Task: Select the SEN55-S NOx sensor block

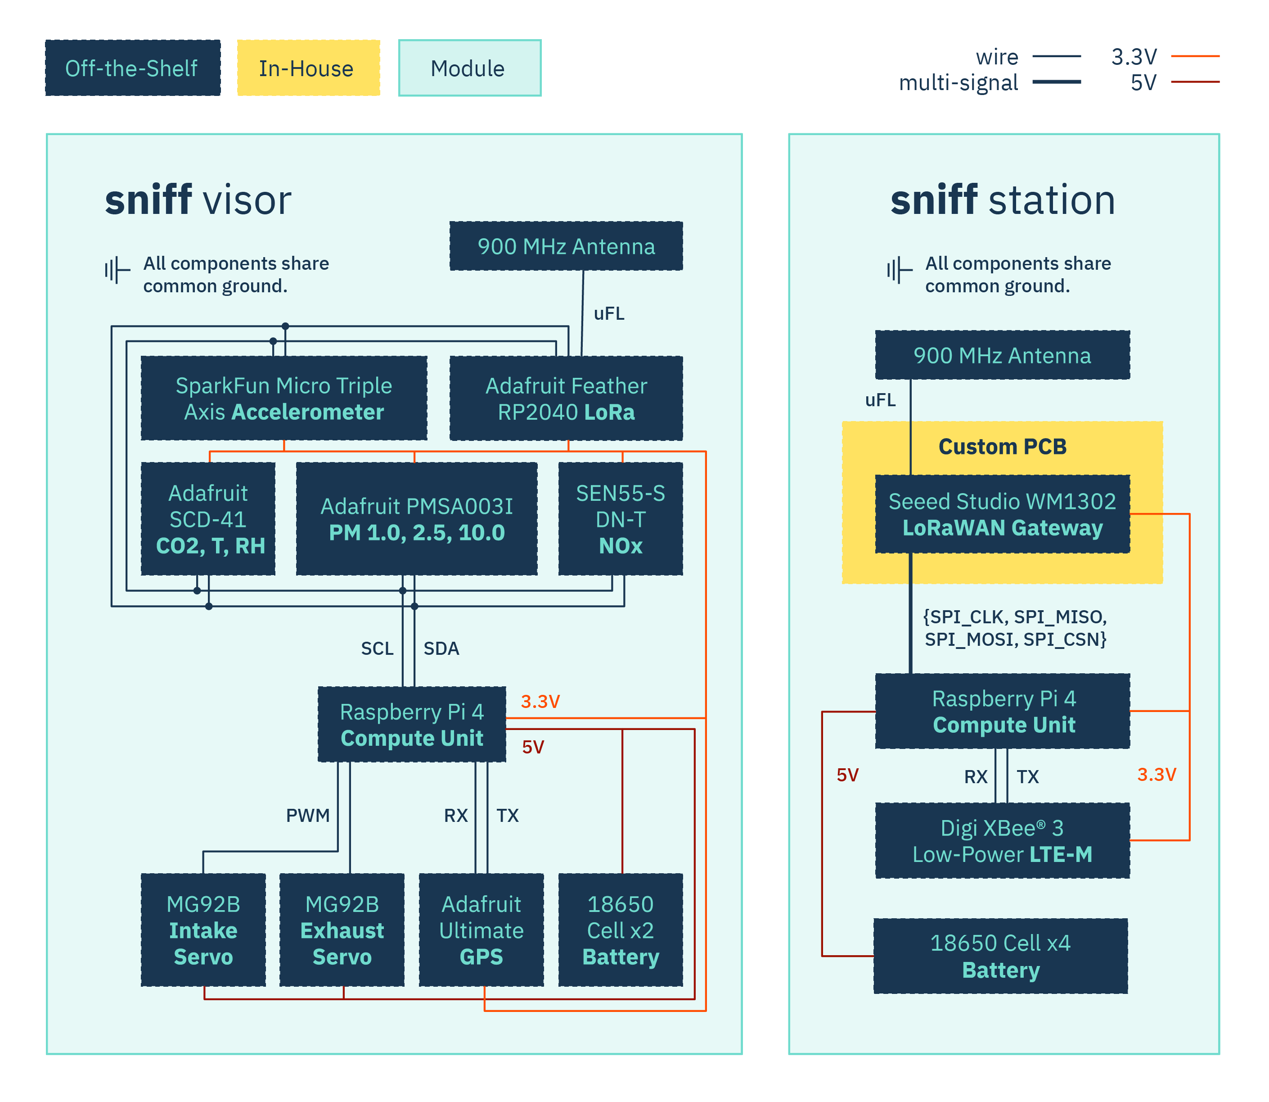Action: (x=621, y=519)
